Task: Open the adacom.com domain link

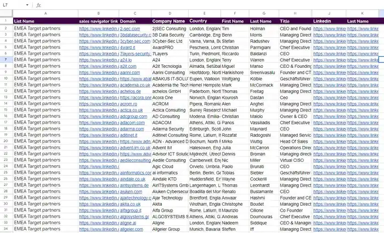Action: [x=132, y=123]
